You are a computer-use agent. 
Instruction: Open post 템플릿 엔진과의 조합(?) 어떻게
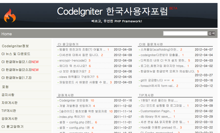coord(82,49)
